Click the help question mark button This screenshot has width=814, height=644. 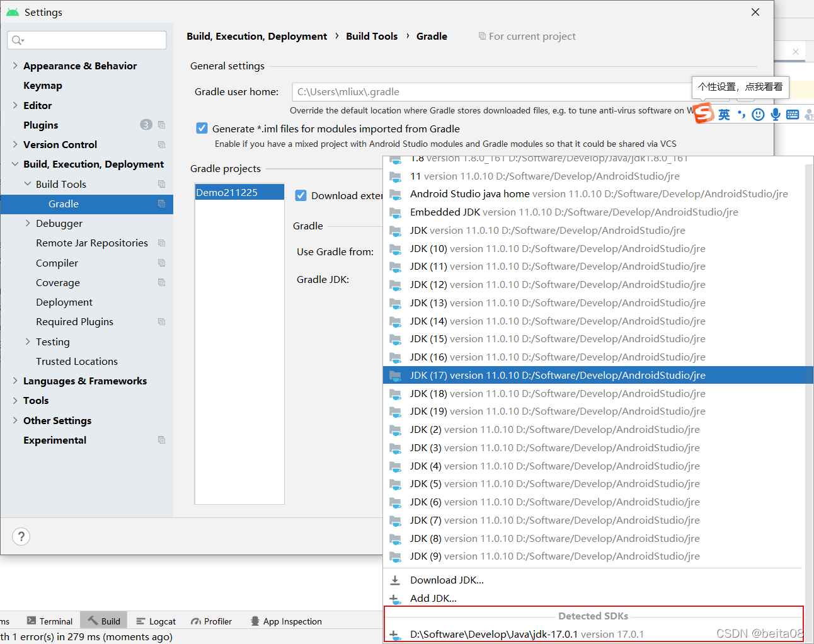21,536
